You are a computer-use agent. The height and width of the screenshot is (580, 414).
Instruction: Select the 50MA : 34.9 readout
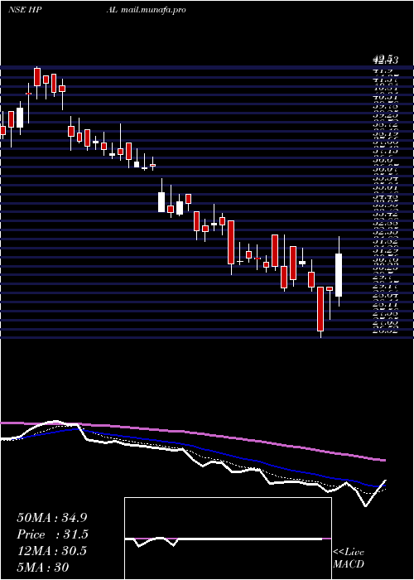[x=52, y=518]
